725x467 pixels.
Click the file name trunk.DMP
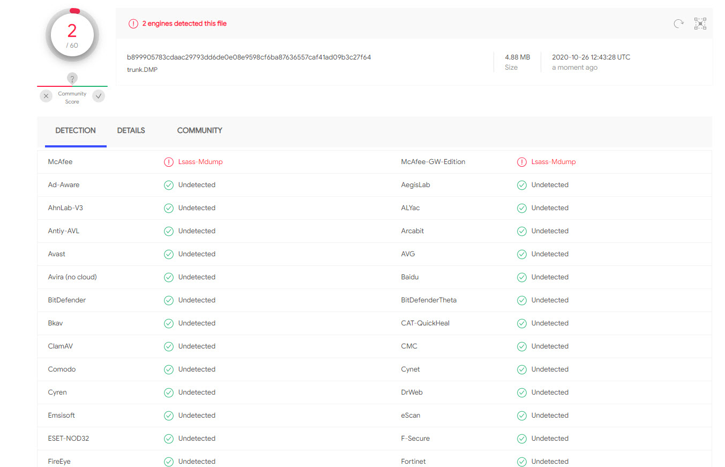coord(143,70)
